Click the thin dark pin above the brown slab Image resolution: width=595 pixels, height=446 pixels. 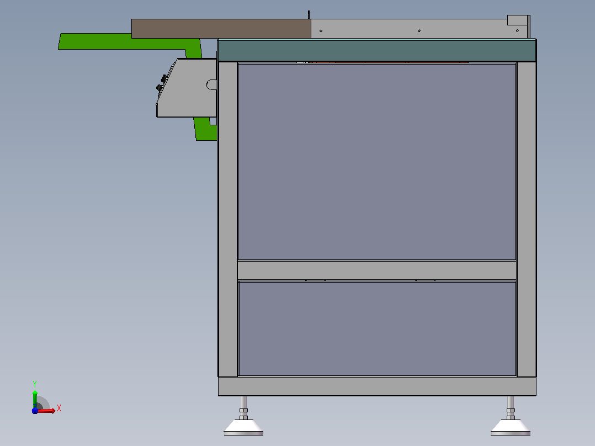(309, 14)
